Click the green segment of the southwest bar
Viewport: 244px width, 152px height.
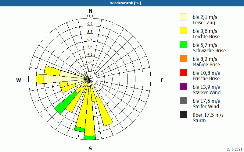66,103
